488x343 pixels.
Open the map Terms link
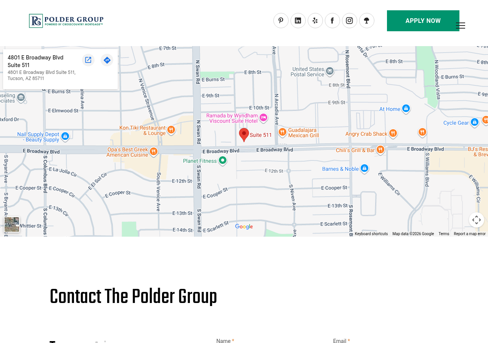(444, 234)
